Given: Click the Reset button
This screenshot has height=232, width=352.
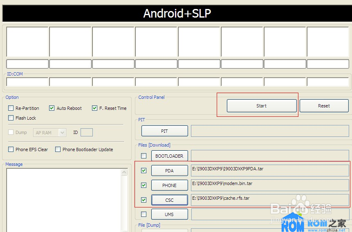Looking at the screenshot, I should [324, 106].
